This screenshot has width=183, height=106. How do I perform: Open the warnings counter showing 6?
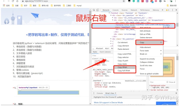[167, 10]
